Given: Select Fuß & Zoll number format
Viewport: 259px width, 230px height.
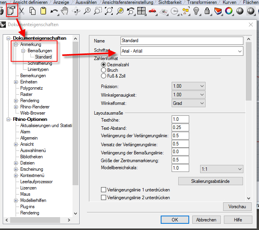Looking at the screenshot, I should (x=104, y=76).
